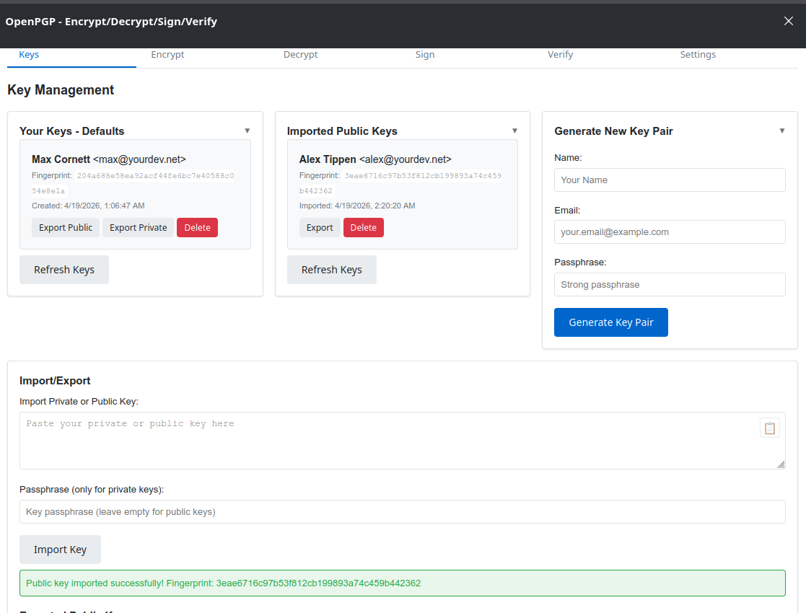Image resolution: width=806 pixels, height=613 pixels.
Task: Delete Alex Tippen's imported key
Action: (x=363, y=227)
